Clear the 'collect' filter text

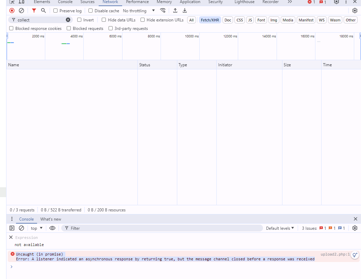68,20
